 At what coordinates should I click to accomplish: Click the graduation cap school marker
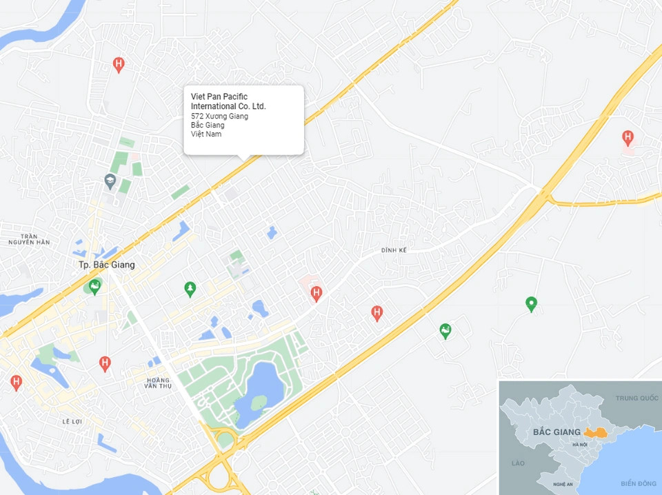coord(109,181)
